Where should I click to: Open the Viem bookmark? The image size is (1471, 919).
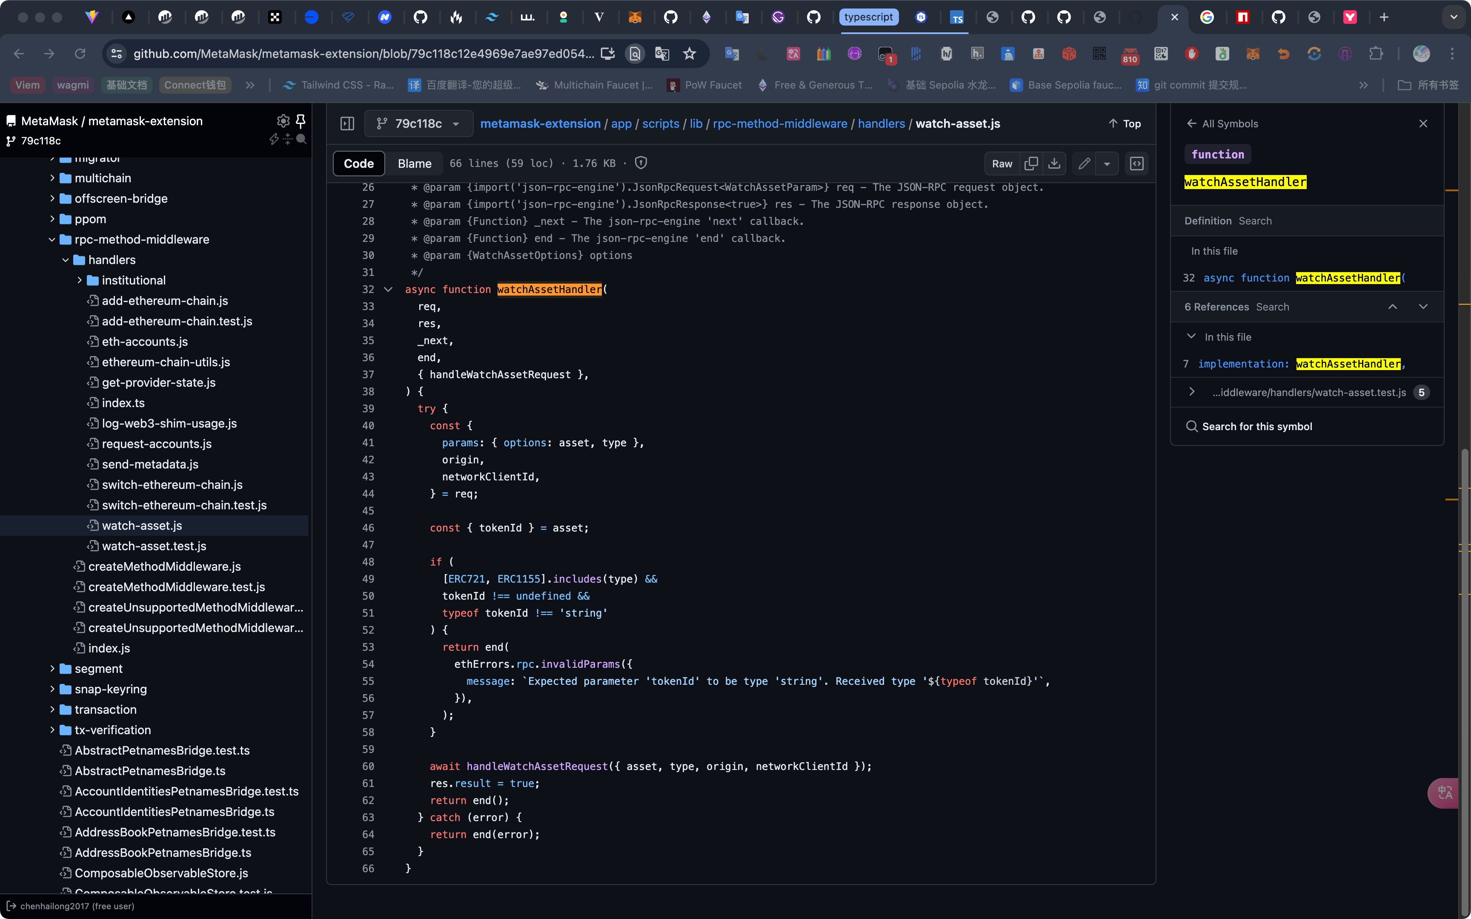point(27,85)
